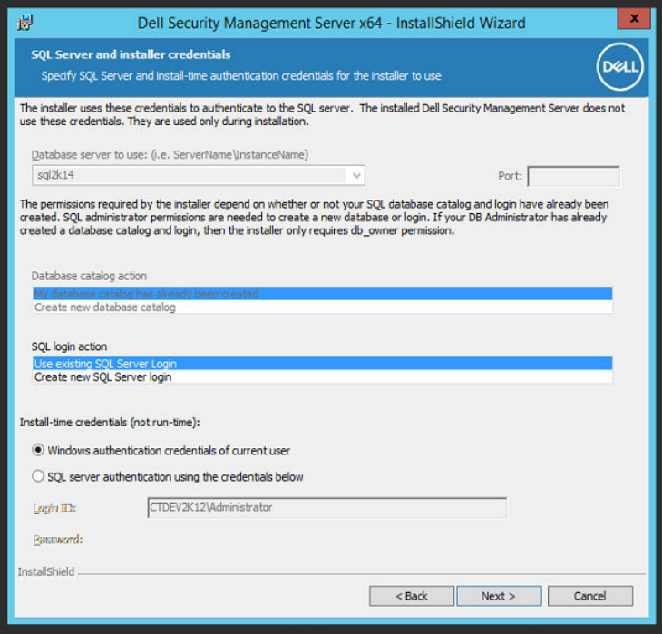Select 'My database catalog has already been created'
This screenshot has height=634, width=662.
point(323,294)
